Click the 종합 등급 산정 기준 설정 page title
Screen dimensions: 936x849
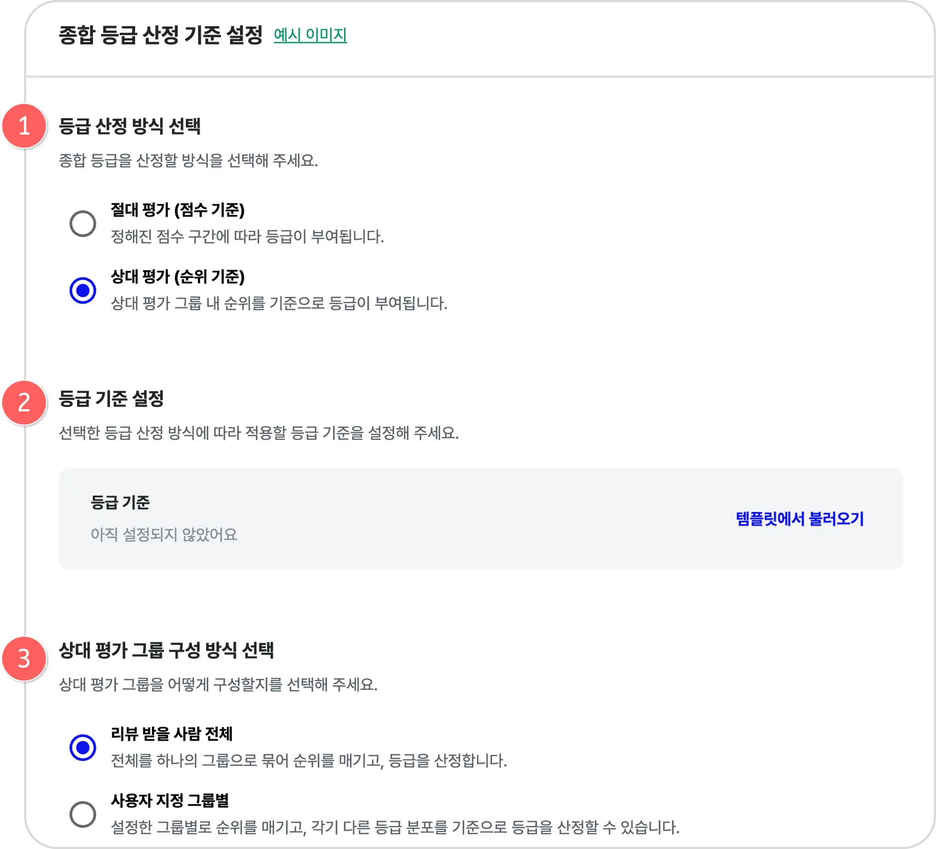[x=161, y=35]
